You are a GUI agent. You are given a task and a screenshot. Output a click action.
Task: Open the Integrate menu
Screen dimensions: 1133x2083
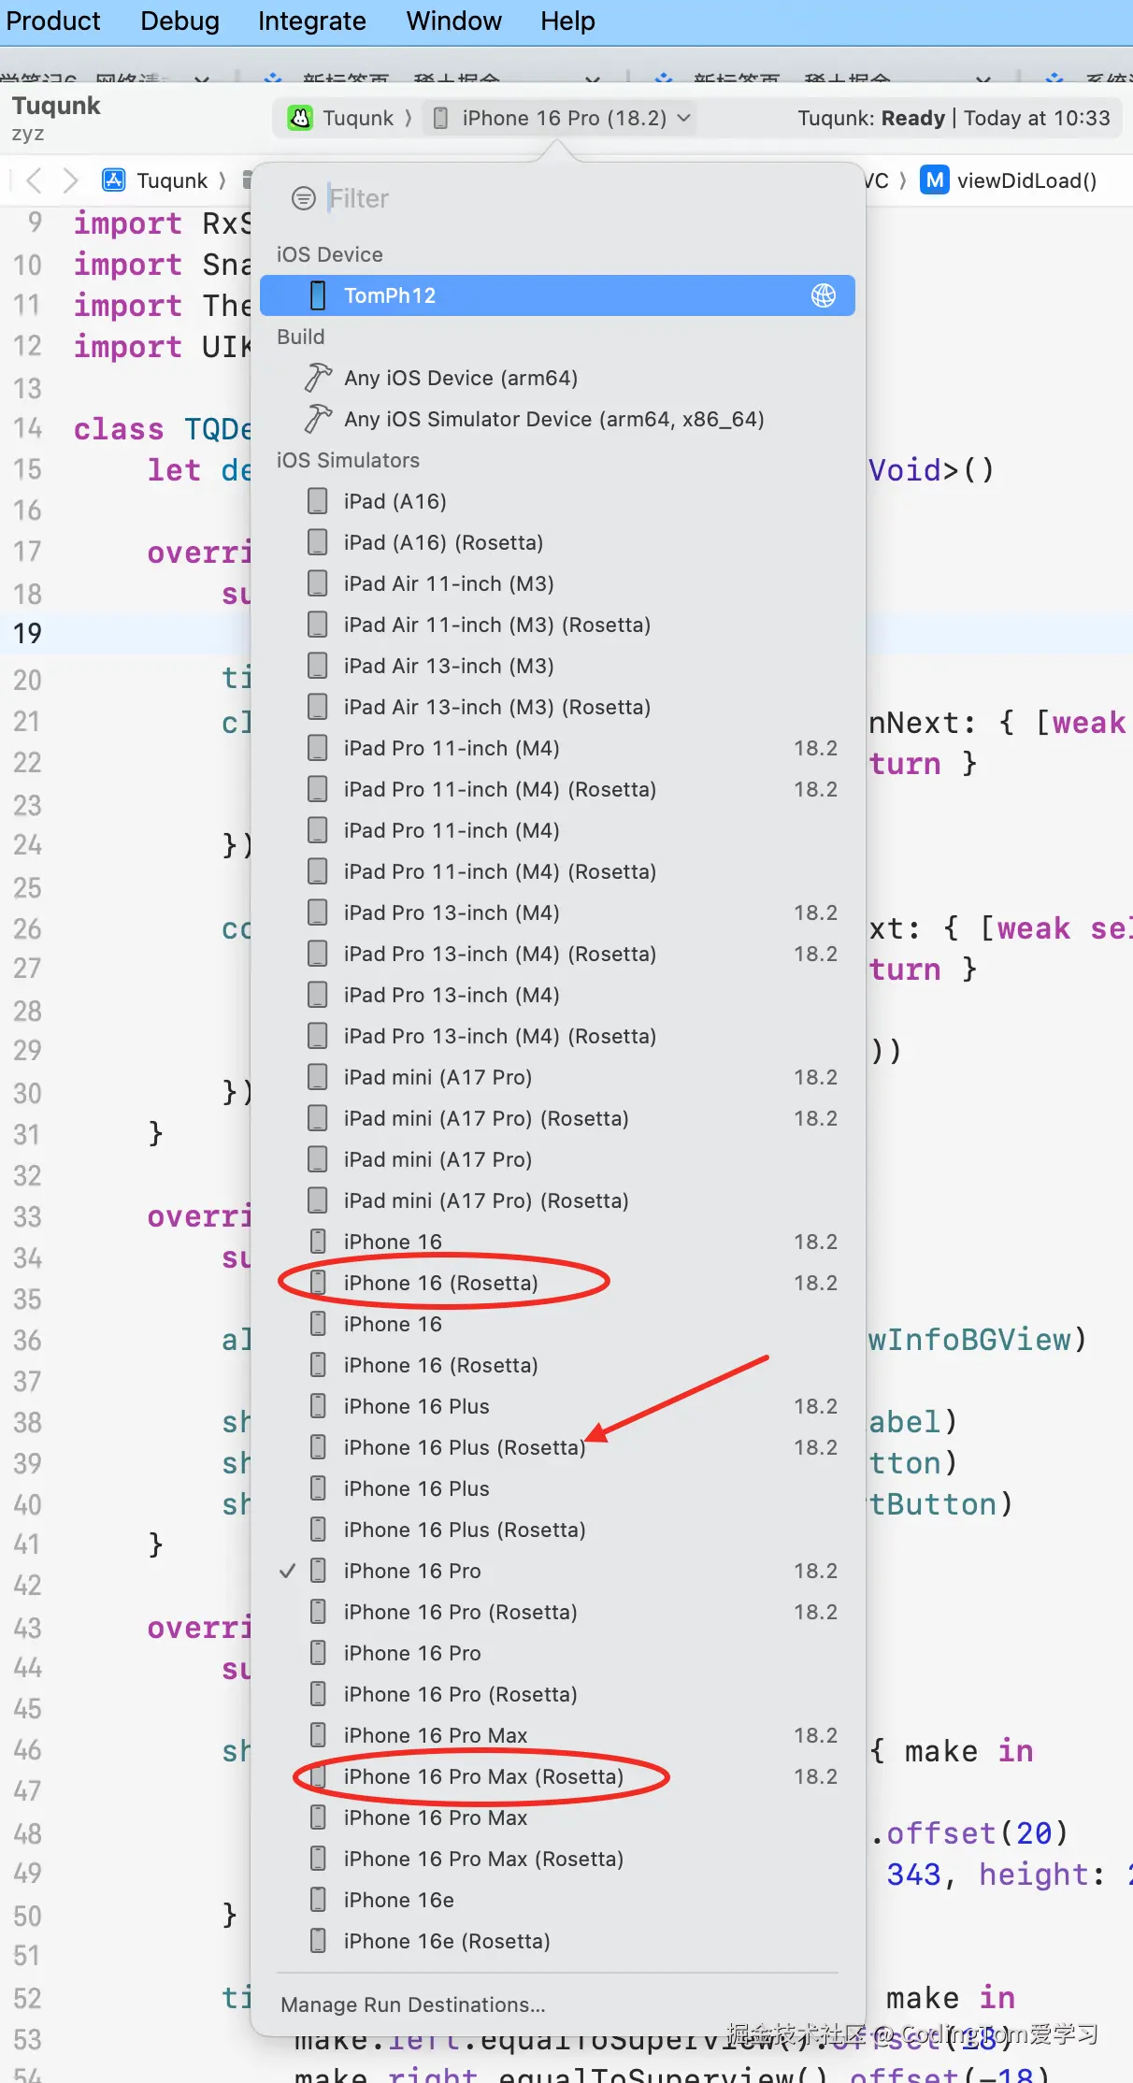click(312, 21)
